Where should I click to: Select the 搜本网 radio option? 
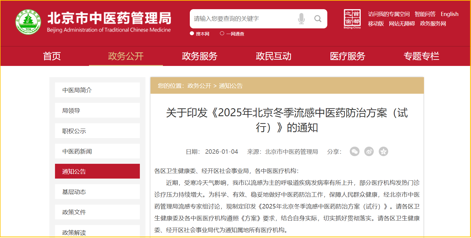(192, 34)
